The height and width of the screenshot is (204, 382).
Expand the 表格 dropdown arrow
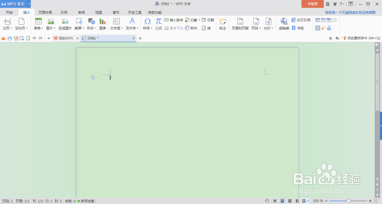click(x=42, y=28)
